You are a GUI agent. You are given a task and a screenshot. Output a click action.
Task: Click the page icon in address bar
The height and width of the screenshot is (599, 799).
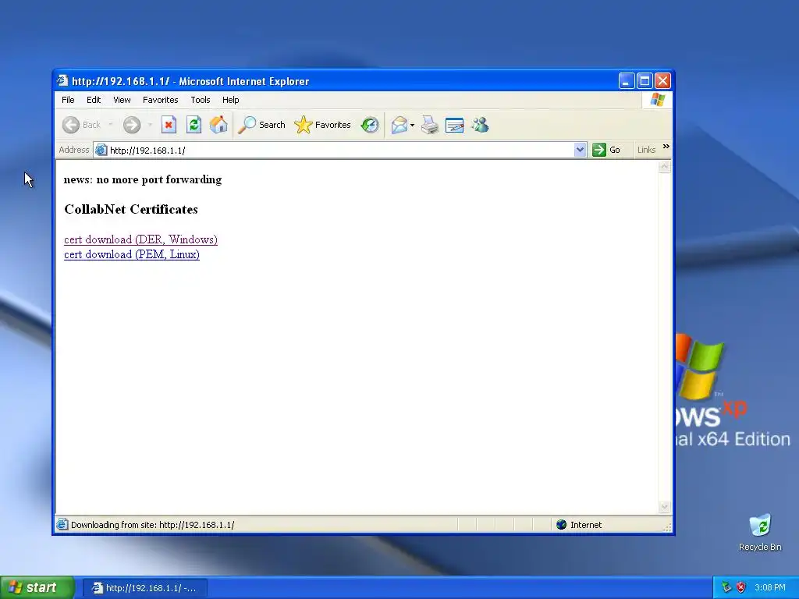pyautogui.click(x=101, y=150)
